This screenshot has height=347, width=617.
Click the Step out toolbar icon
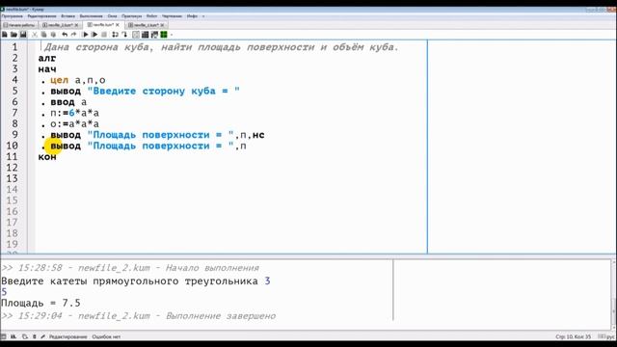124,35
